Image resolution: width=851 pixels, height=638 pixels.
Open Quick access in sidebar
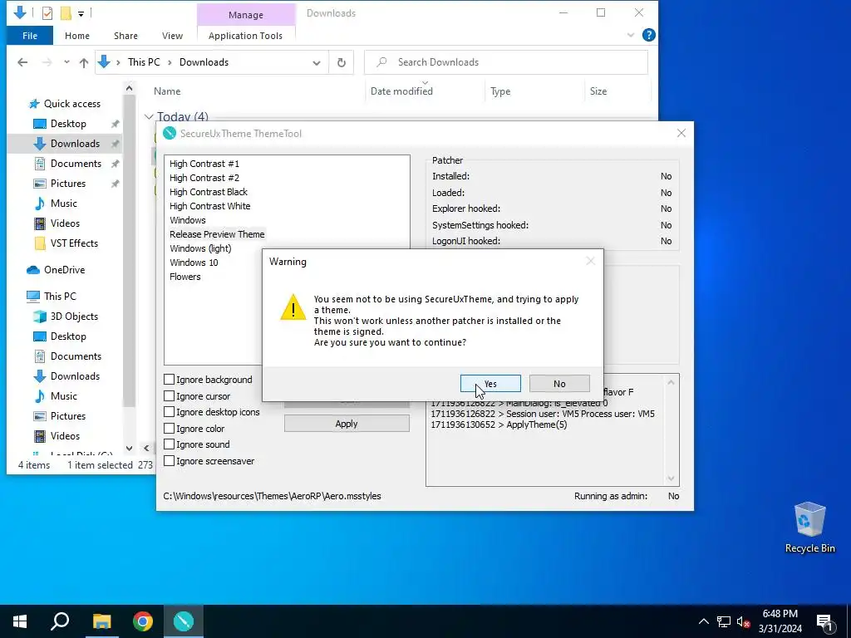(71, 104)
